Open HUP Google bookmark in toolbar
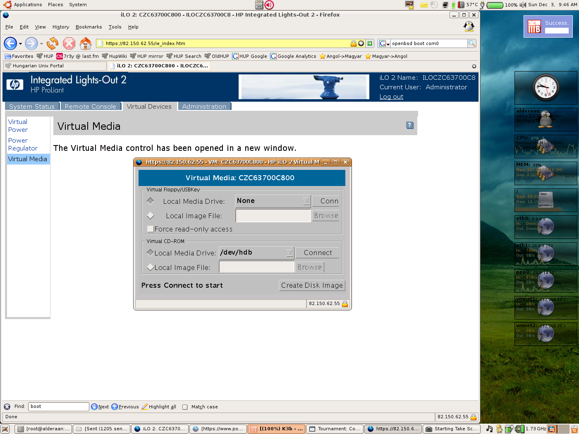The height and width of the screenshot is (434, 579). [x=249, y=56]
